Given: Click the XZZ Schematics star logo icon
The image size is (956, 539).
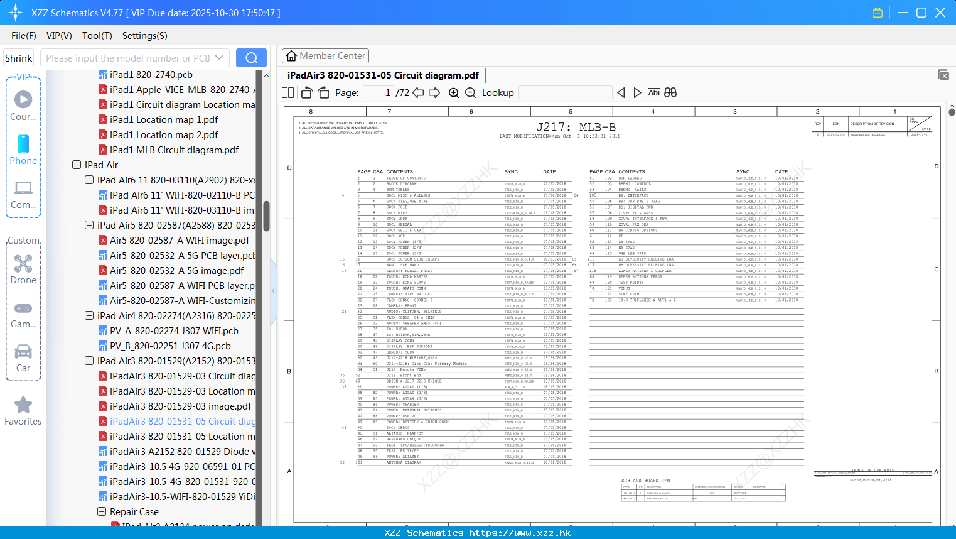Looking at the screenshot, I should [16, 13].
